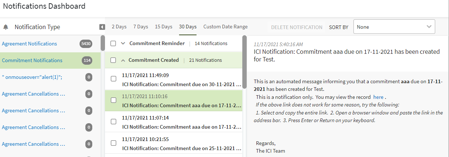449x157 pixels.
Task: Open the Custom Date Range tab
Action: click(x=225, y=27)
